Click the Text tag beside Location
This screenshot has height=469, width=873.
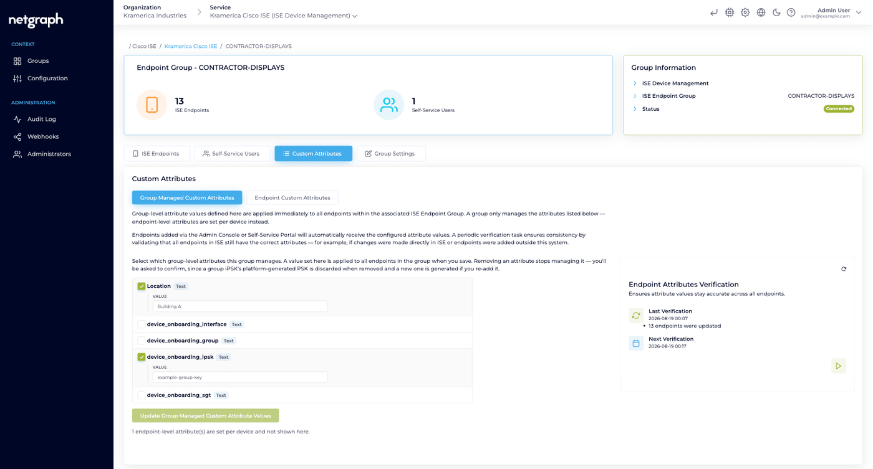tap(181, 287)
